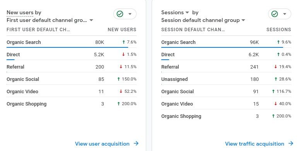
Task: Click arrow icon beside View traffic acquisition
Action: (x=291, y=143)
